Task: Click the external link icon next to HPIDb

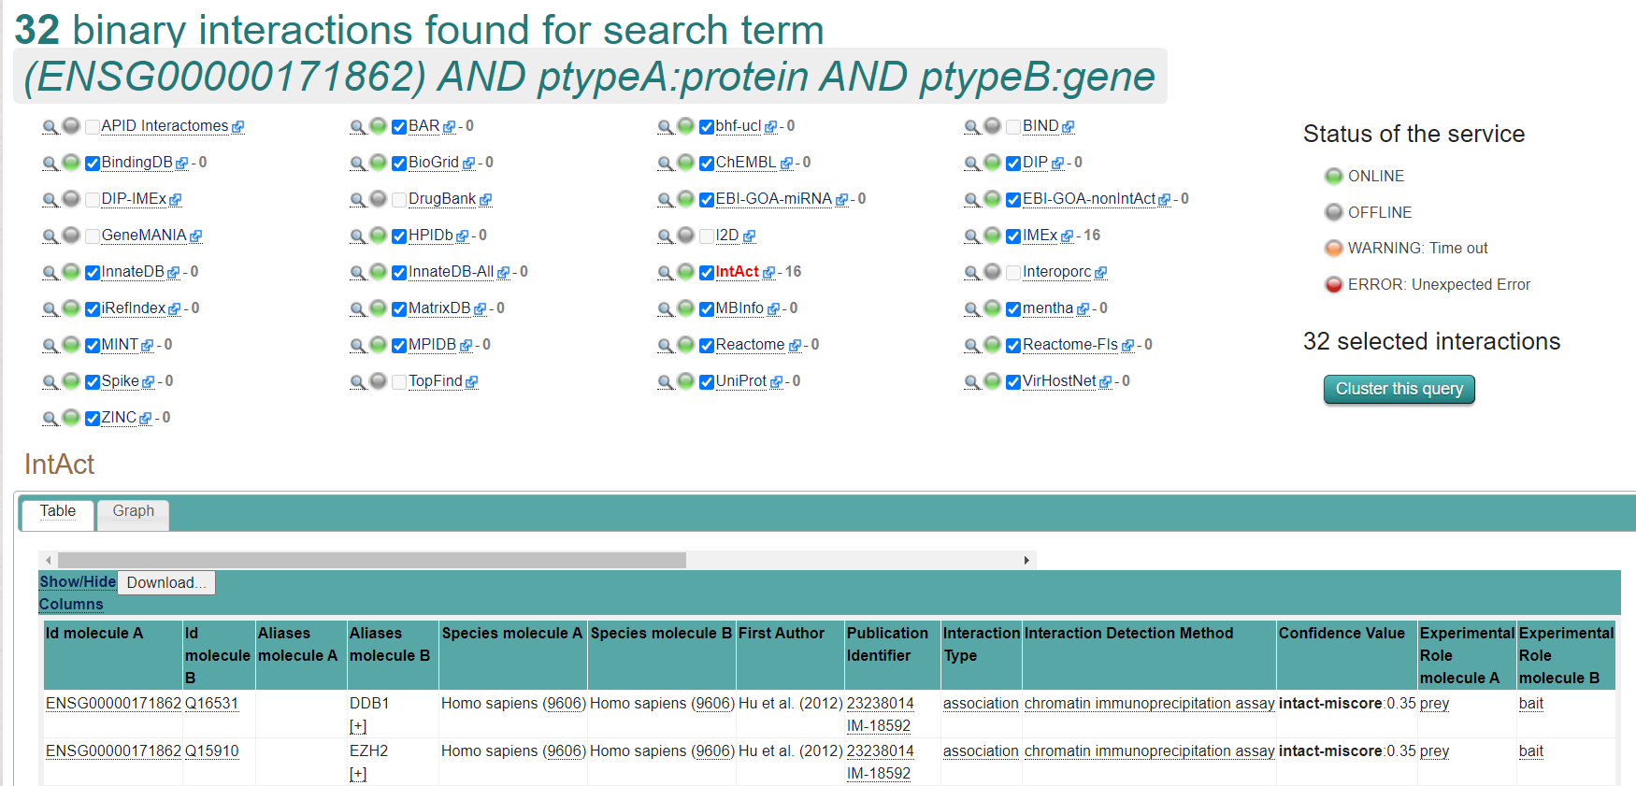Action: [x=462, y=236]
